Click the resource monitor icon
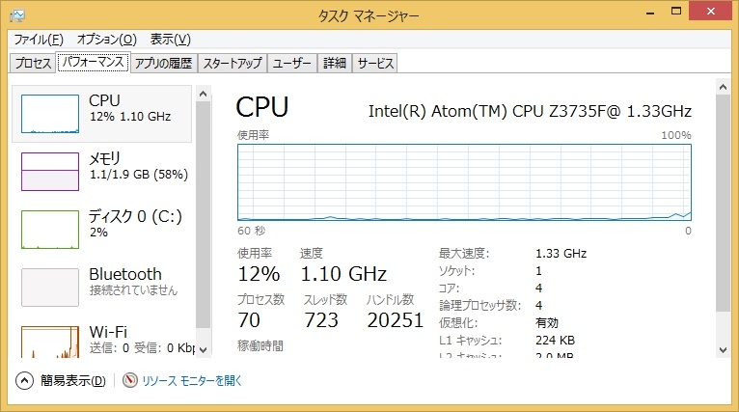This screenshot has height=412, width=739. pos(130,380)
